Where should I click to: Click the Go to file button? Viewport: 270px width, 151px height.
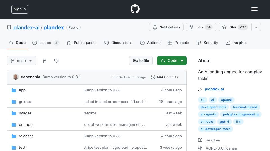click(x=141, y=61)
